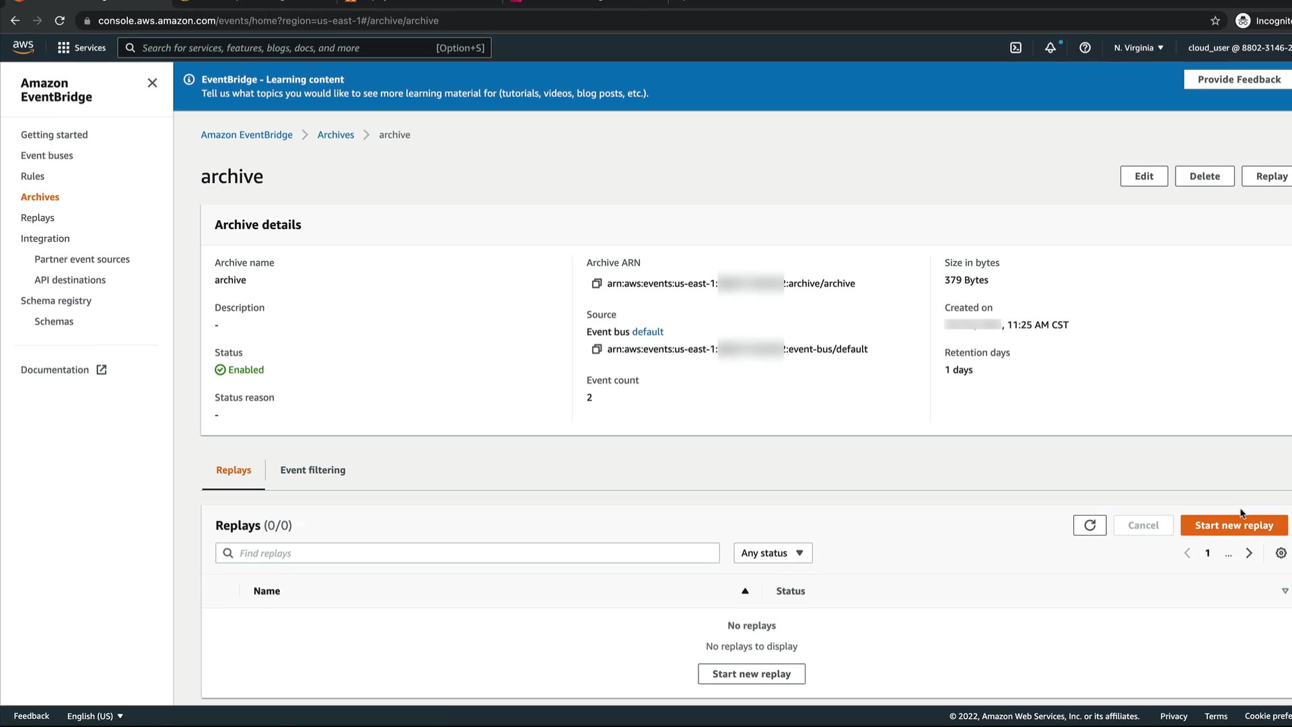This screenshot has width=1292, height=727.
Task: Open the notifications bell
Action: [x=1050, y=48]
